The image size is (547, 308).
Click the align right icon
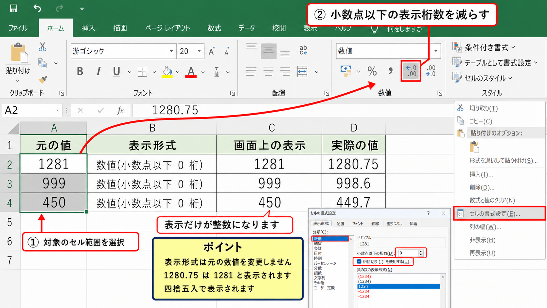point(285,71)
